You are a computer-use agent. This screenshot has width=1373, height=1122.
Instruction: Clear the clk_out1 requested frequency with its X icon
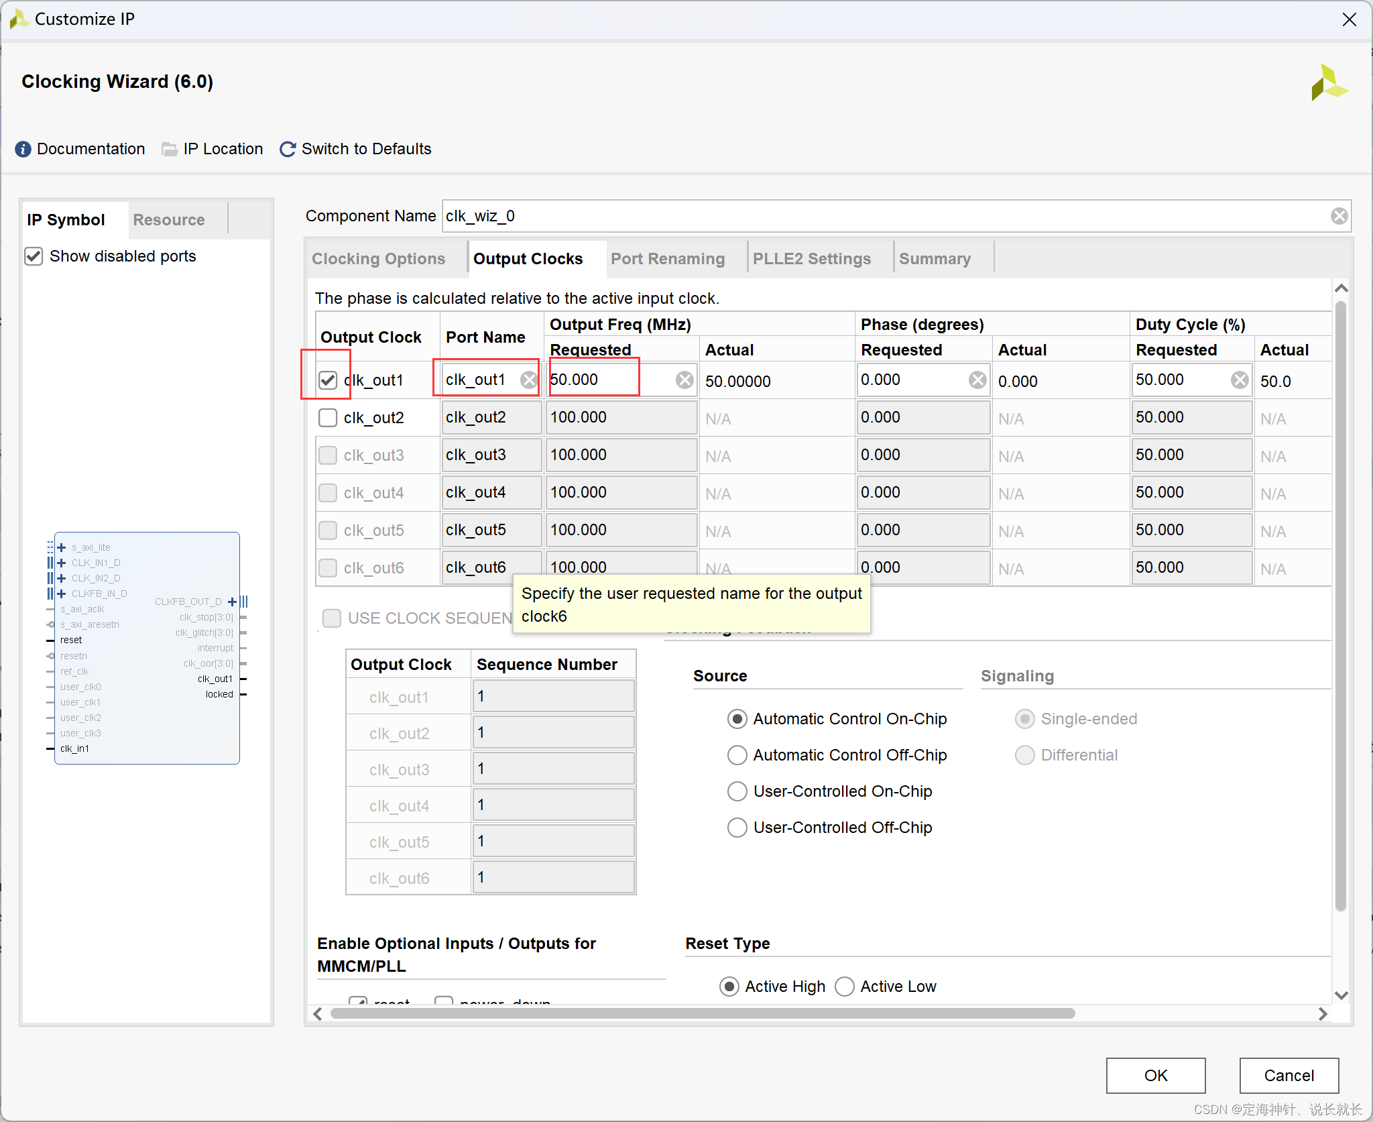[684, 380]
